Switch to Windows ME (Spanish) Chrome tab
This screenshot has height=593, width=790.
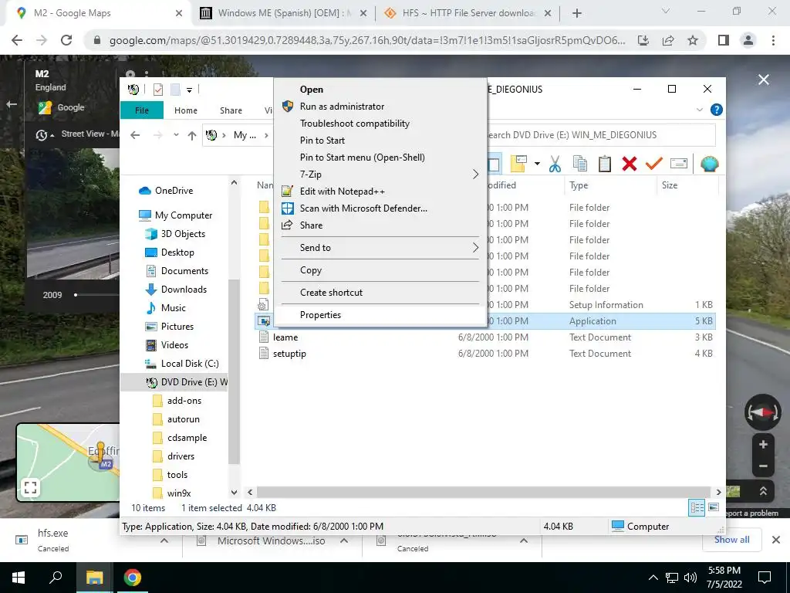[x=284, y=13]
